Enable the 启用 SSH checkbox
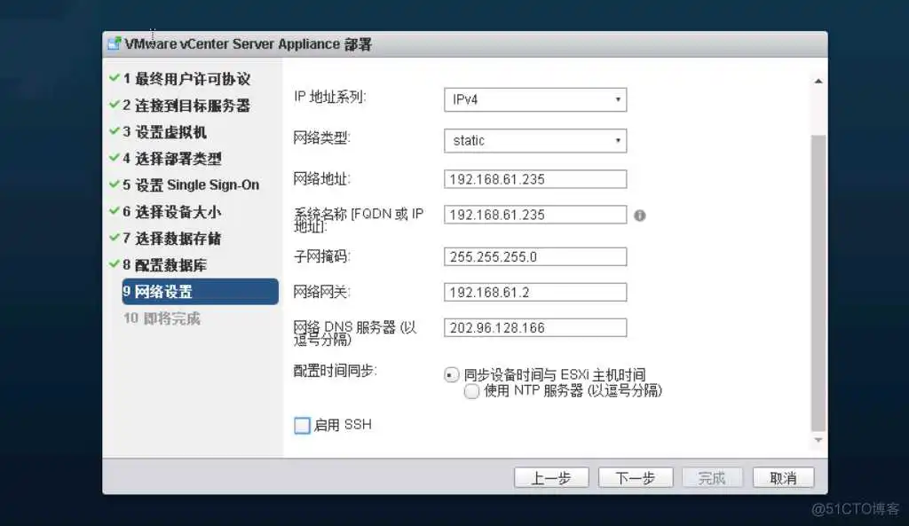The width and height of the screenshot is (909, 526). click(302, 425)
